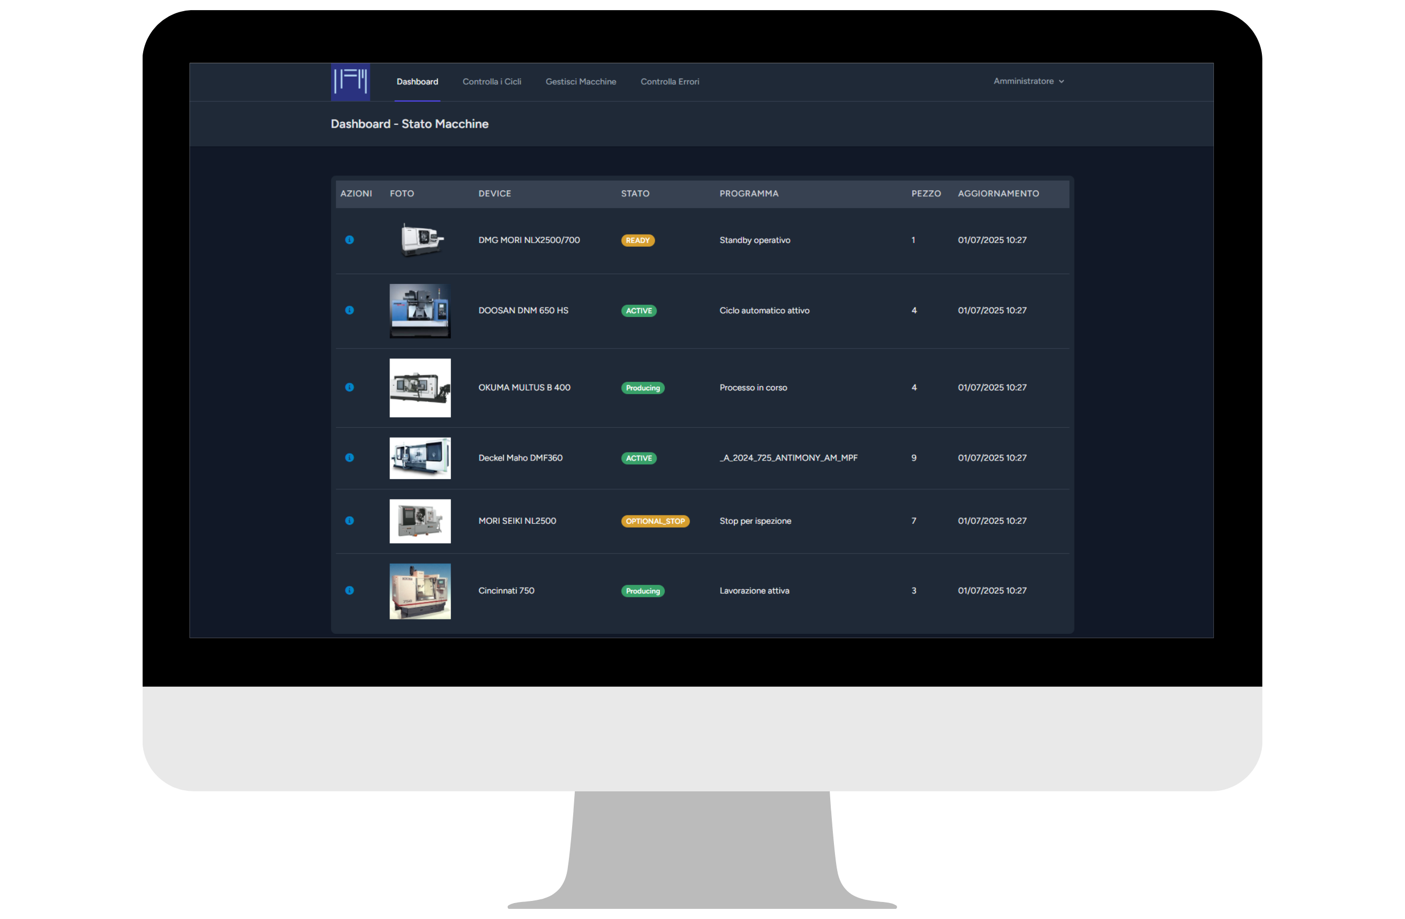
Task: Click the Producing badge on OKUMA MULTUS row
Action: pos(642,388)
